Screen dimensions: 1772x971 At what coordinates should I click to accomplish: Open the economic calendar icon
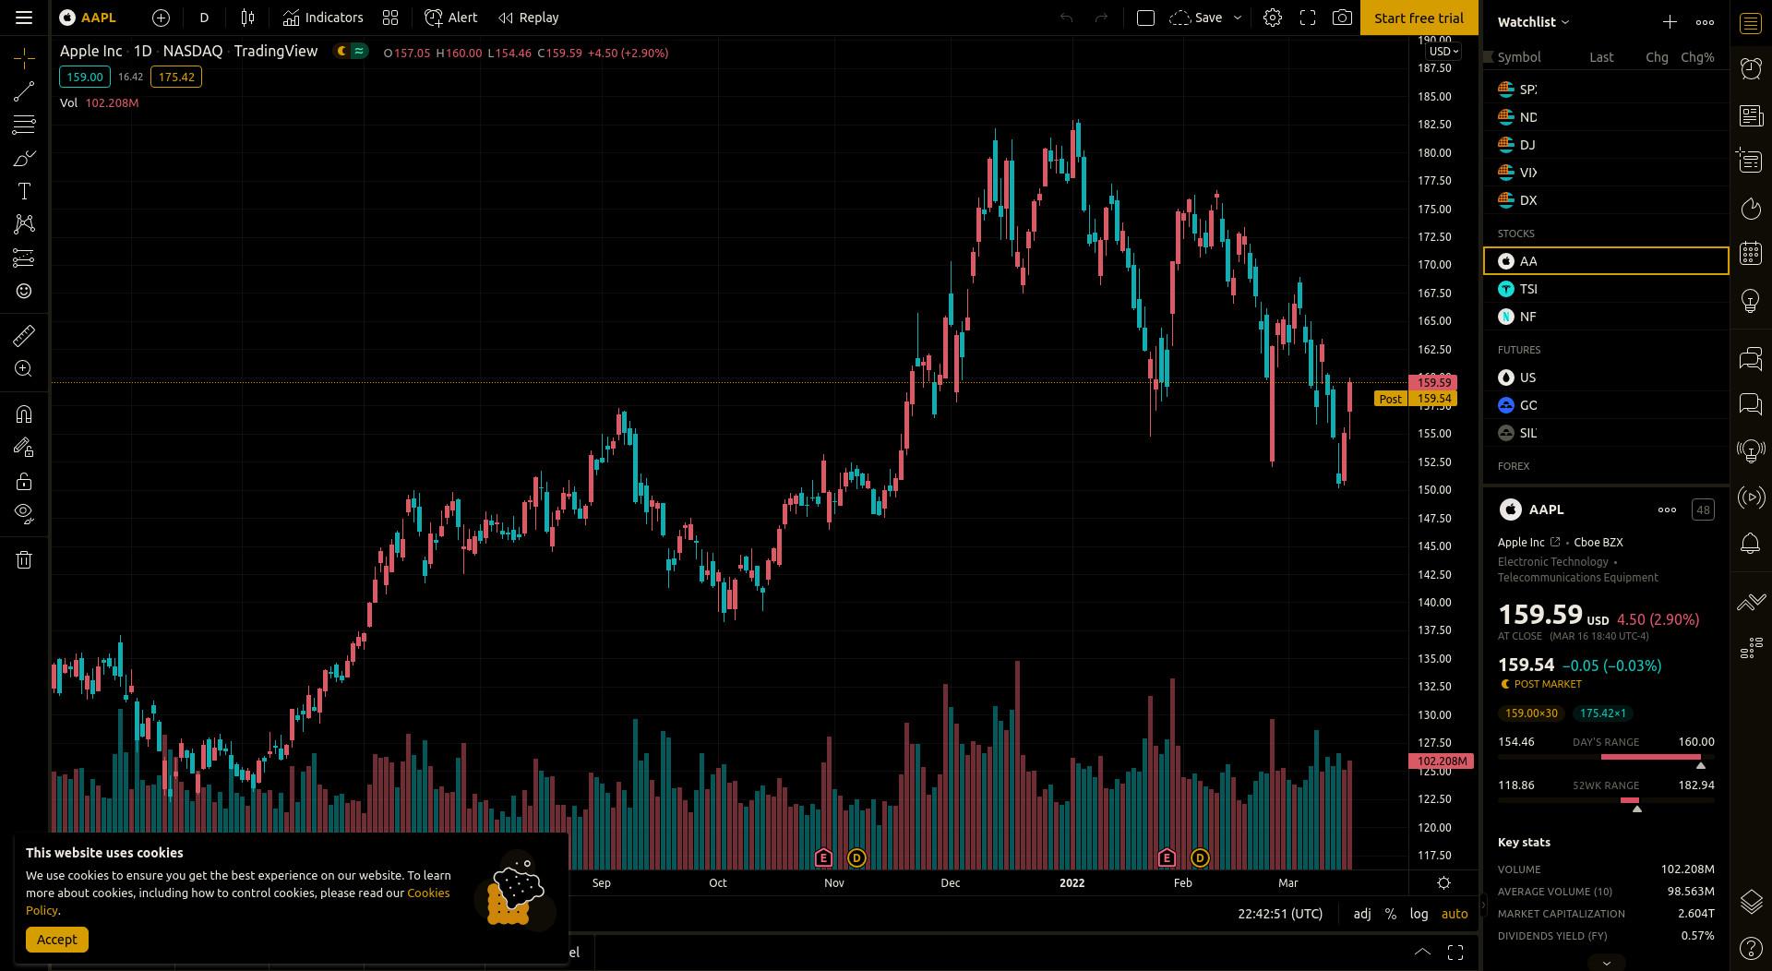point(1751,254)
